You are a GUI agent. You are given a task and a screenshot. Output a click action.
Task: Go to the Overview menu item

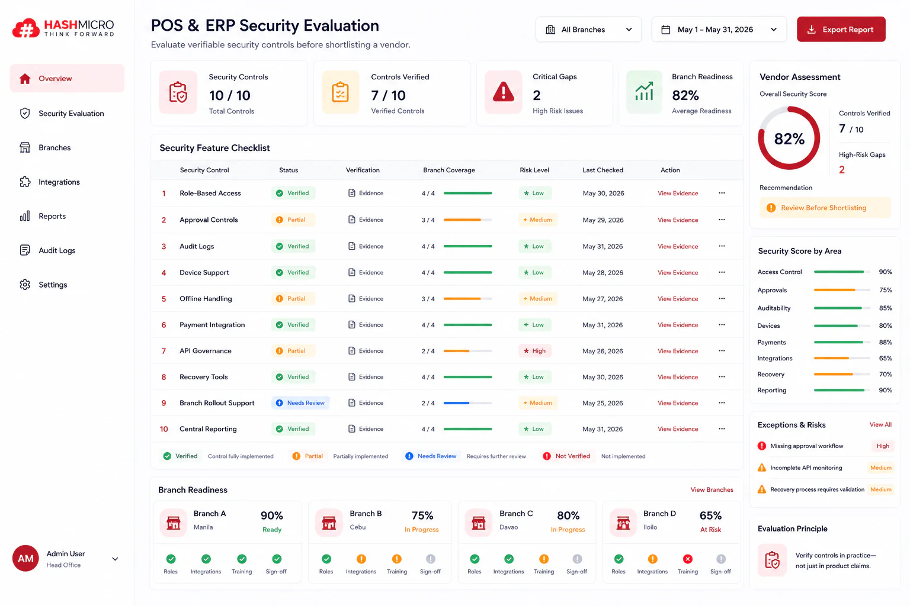click(x=67, y=79)
